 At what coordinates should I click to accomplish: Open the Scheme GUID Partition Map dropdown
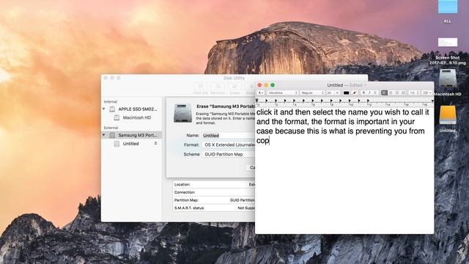pos(229,154)
